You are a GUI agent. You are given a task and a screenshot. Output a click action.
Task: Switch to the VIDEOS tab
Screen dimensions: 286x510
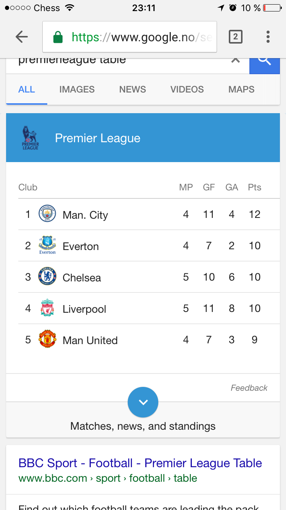pyautogui.click(x=187, y=89)
